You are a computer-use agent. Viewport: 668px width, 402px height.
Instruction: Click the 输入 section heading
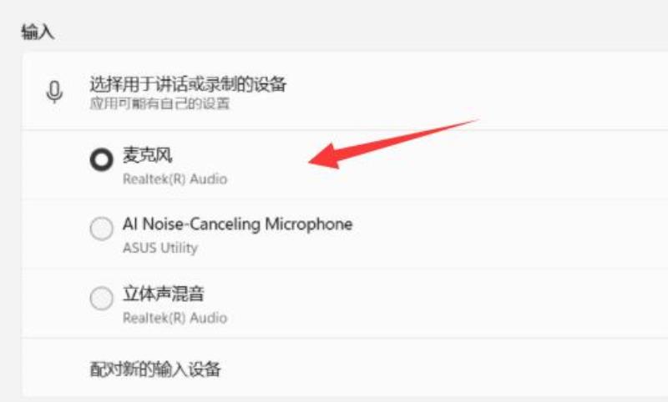[x=38, y=32]
